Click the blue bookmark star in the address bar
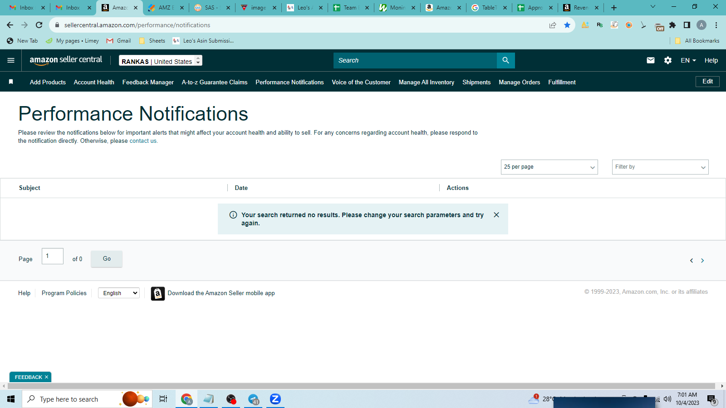726x408 pixels. (x=567, y=25)
